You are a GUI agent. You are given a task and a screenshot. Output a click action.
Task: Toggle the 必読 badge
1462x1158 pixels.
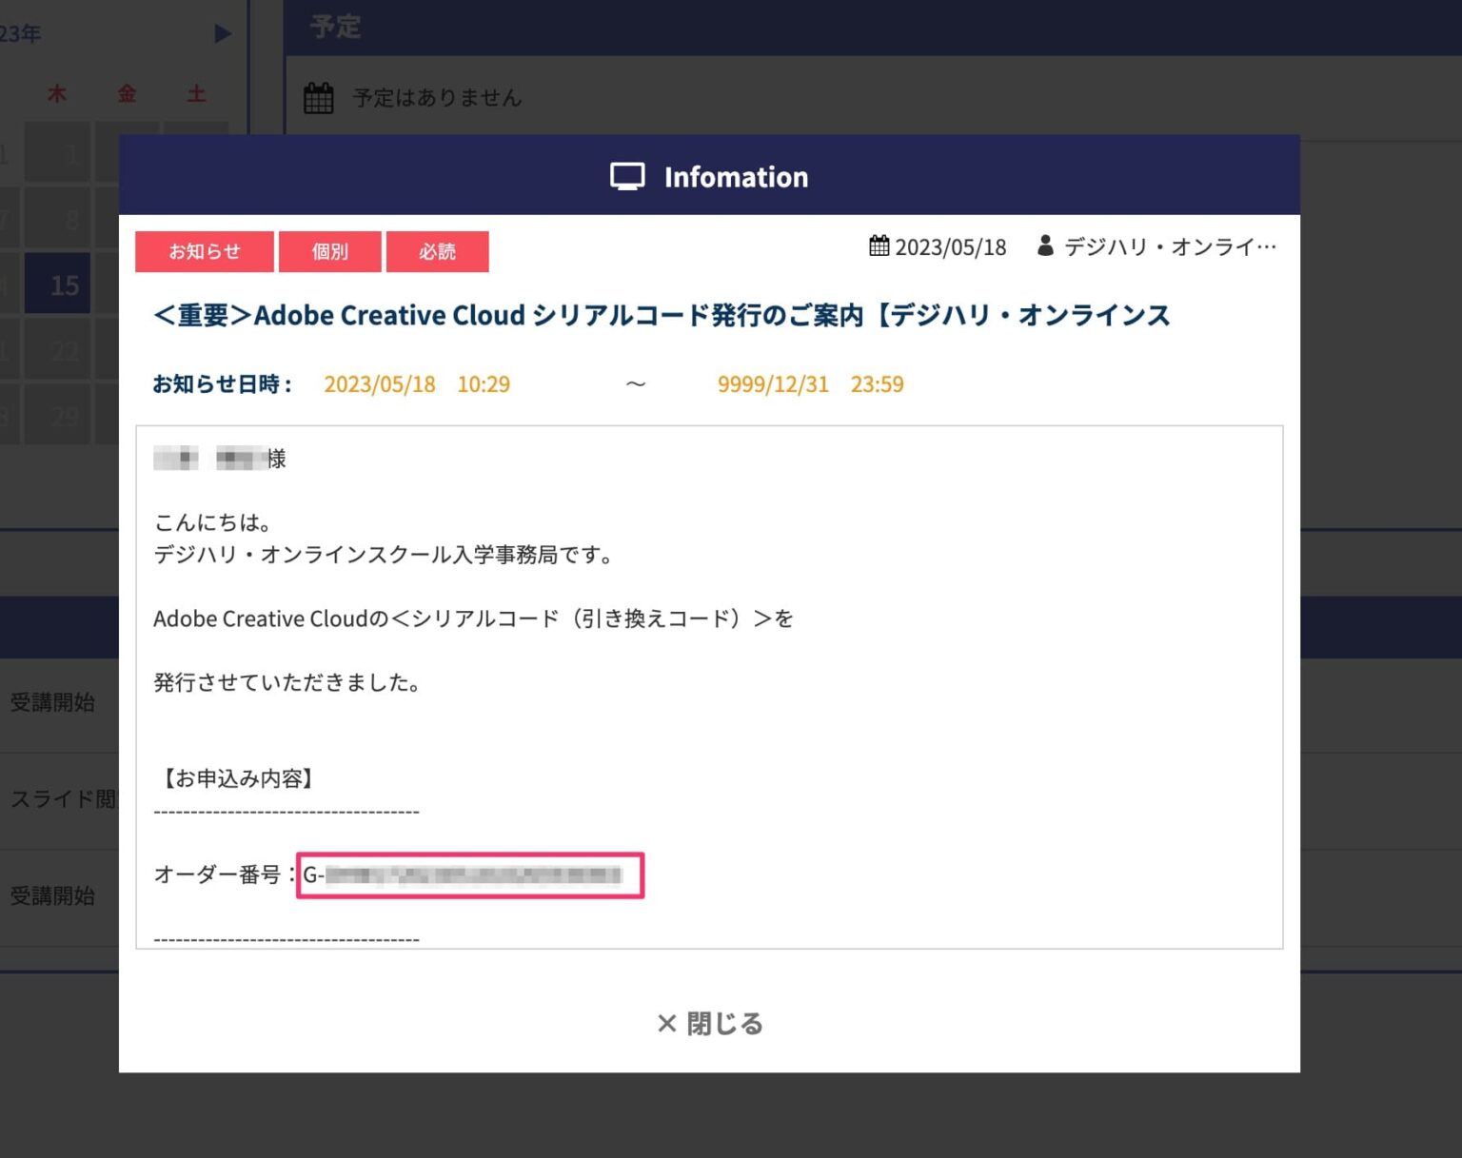(438, 251)
